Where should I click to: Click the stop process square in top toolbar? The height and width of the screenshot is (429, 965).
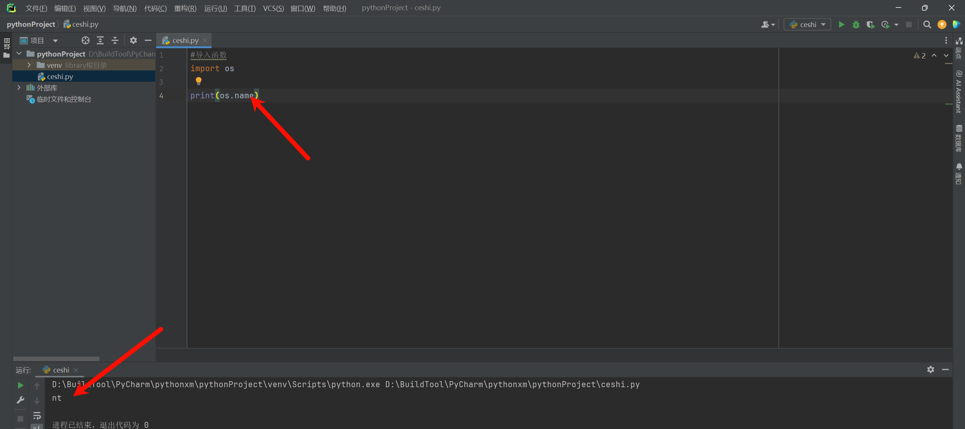(909, 25)
